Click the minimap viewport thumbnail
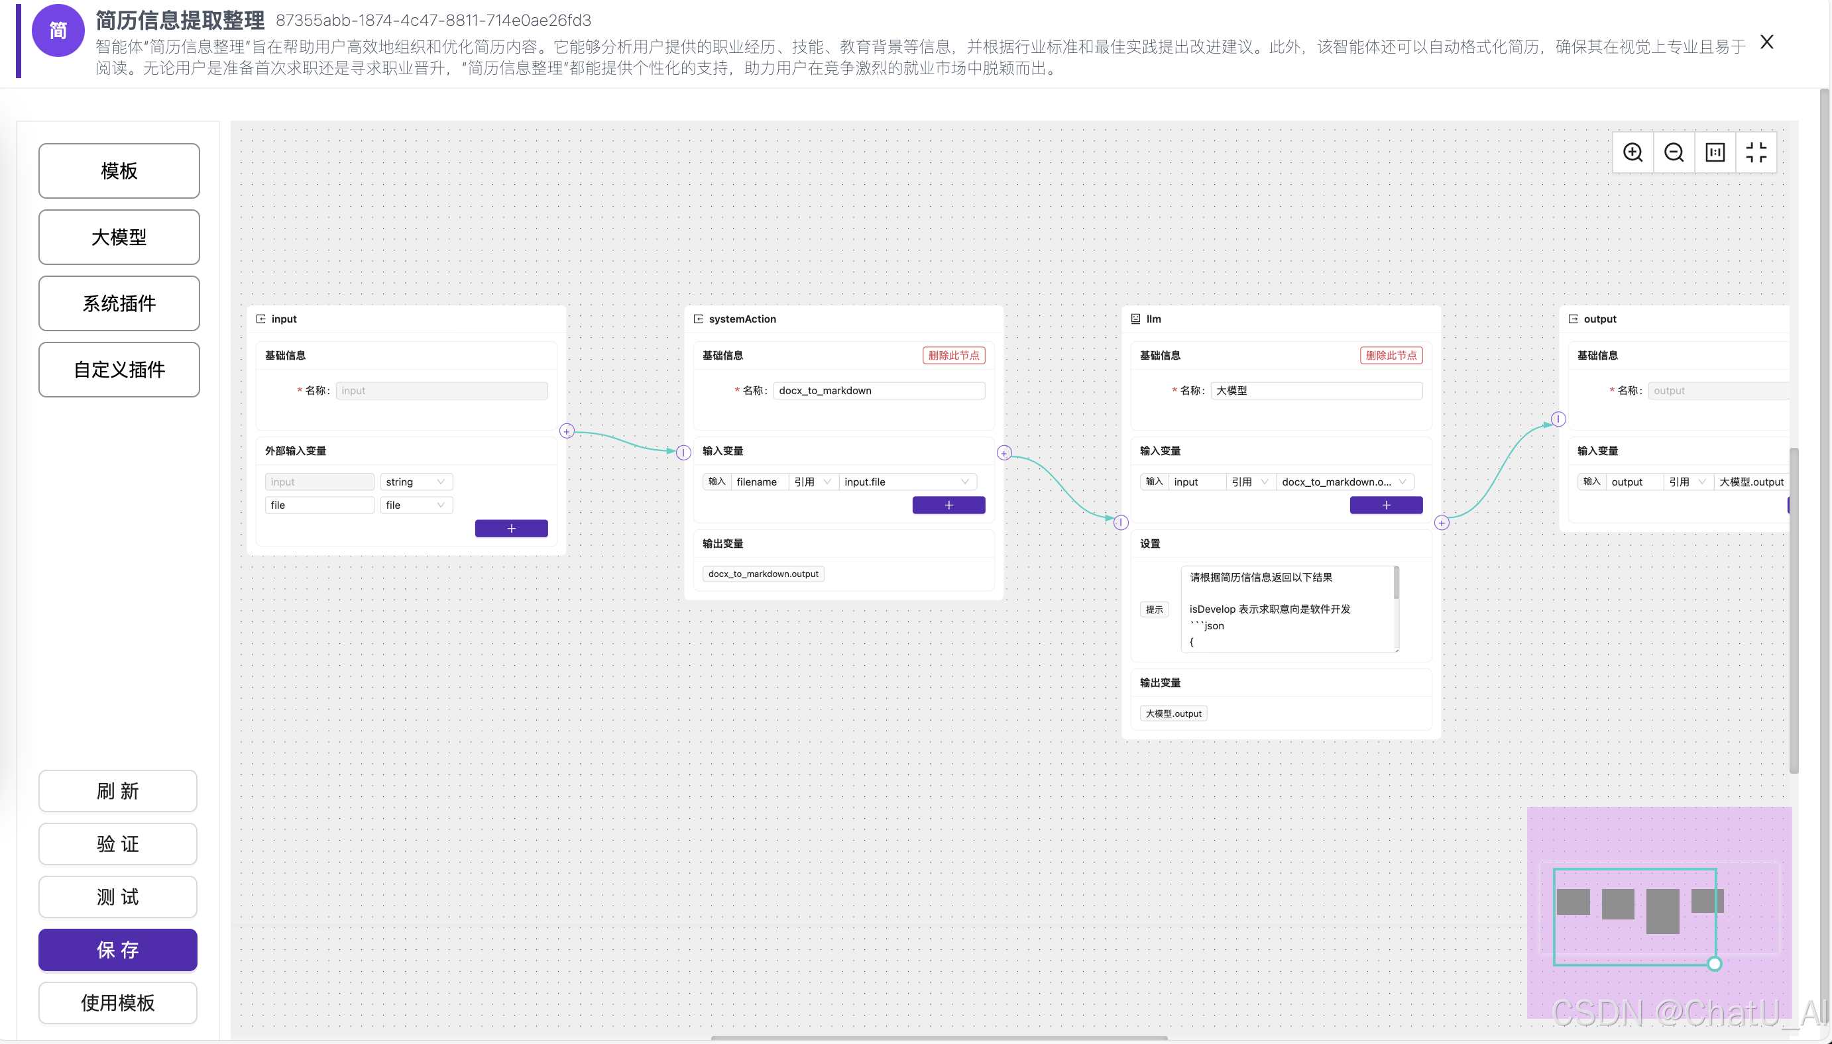 pos(1634,915)
